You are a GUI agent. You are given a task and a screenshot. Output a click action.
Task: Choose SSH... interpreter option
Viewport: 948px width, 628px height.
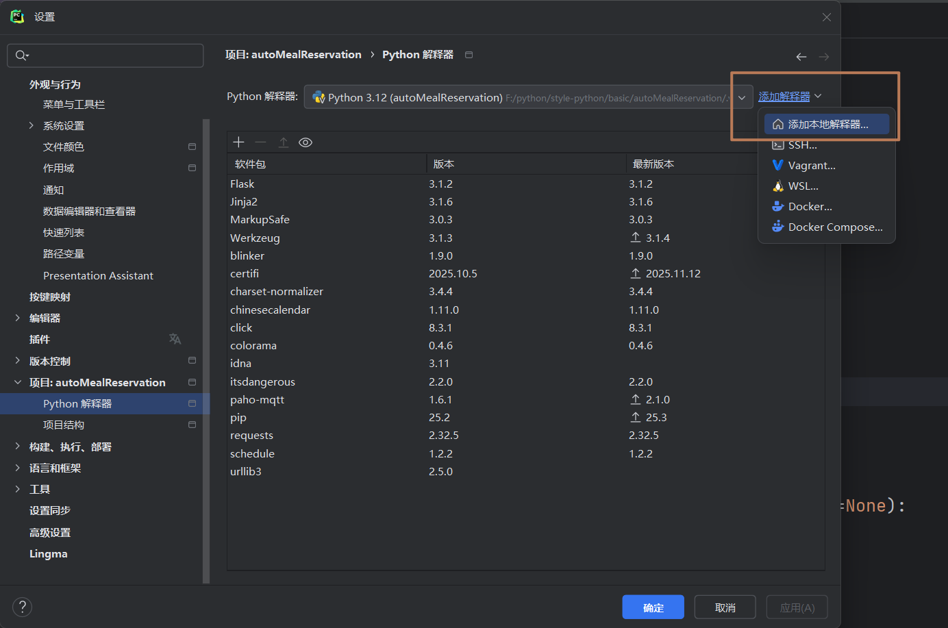826,145
